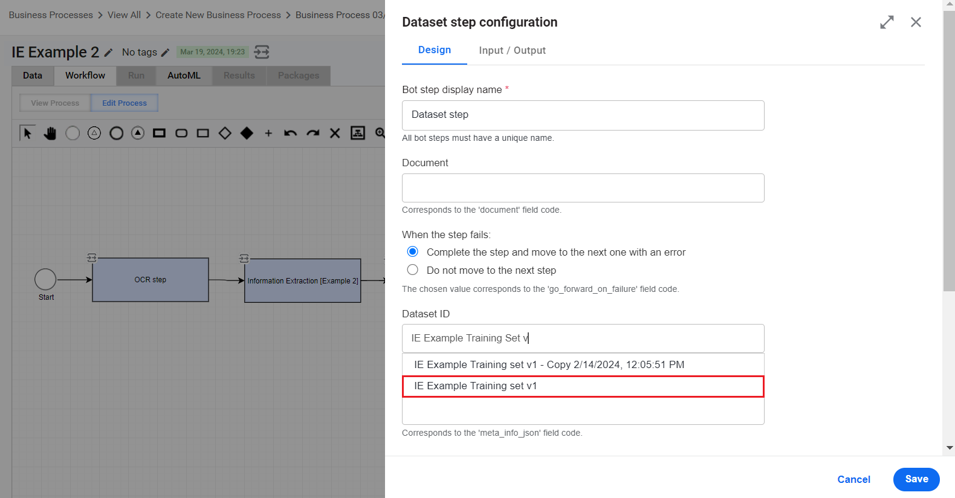The image size is (955, 498).
Task: Open the AutoML tab
Action: click(184, 76)
